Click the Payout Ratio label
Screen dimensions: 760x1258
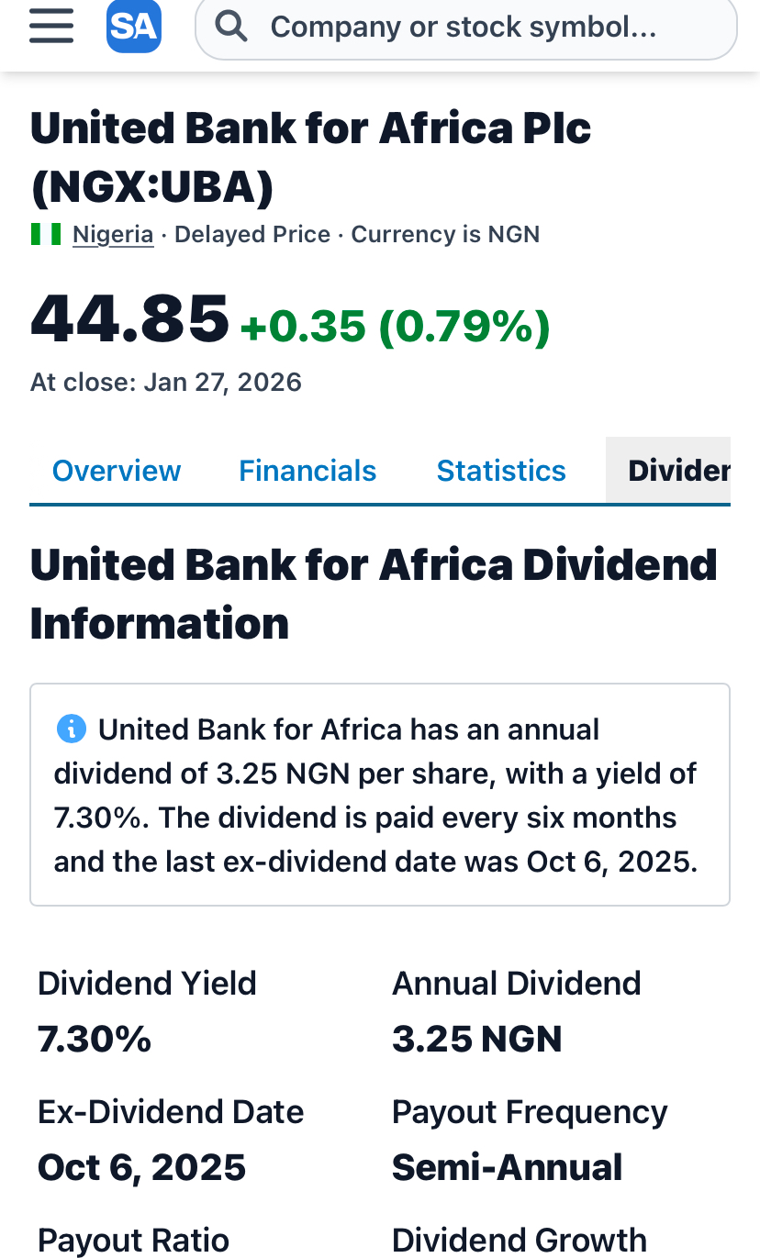133,1240
